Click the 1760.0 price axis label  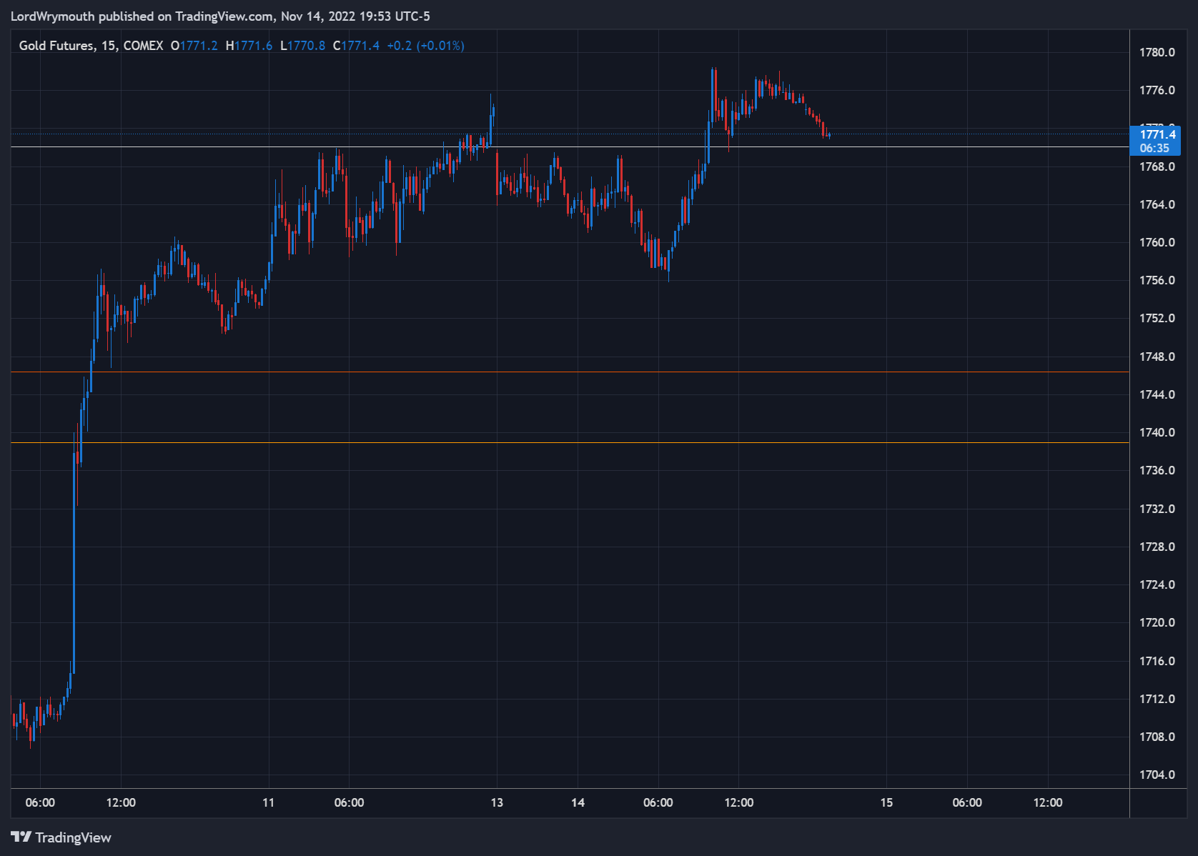click(x=1157, y=242)
